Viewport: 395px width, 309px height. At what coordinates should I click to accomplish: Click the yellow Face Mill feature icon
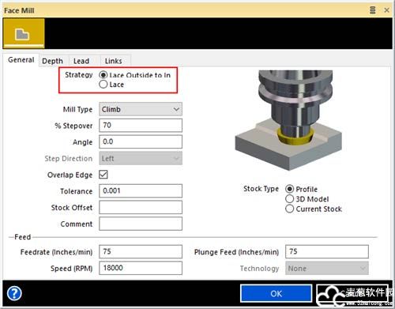pos(24,34)
